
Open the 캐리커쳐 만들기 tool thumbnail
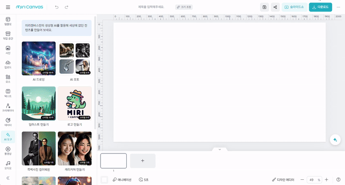coord(75,149)
